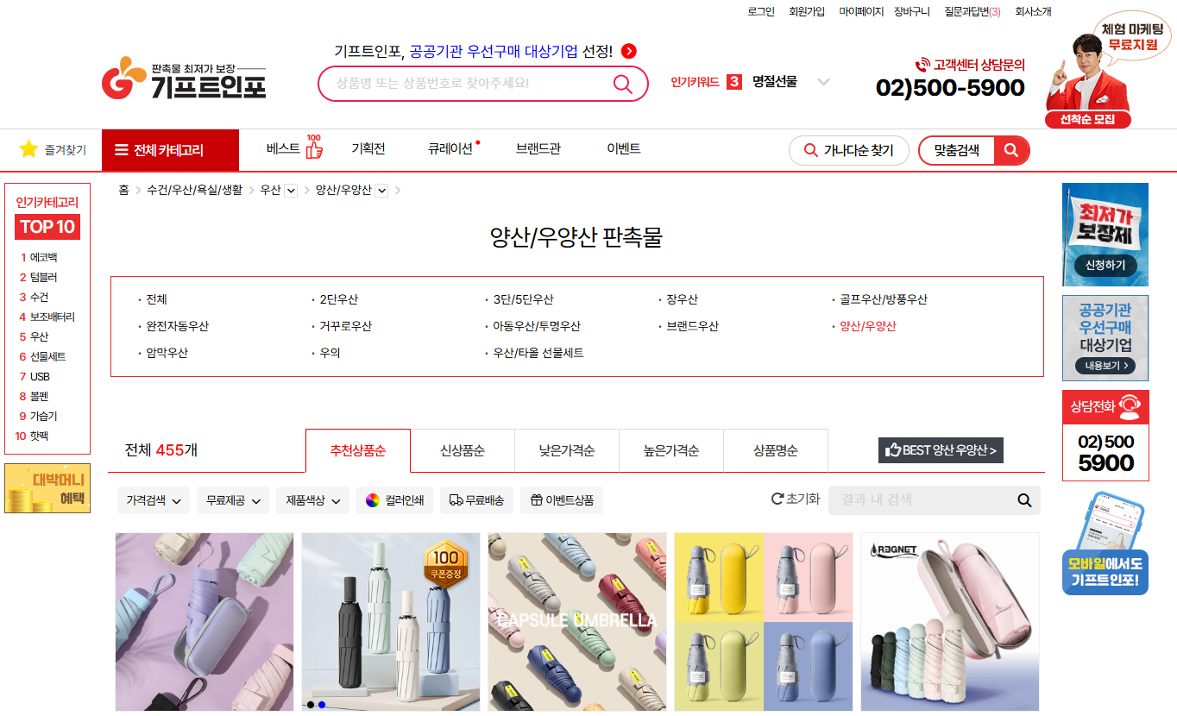Viewport: 1177px width, 716px height.
Task: Open the 기획전 menu item
Action: click(368, 148)
